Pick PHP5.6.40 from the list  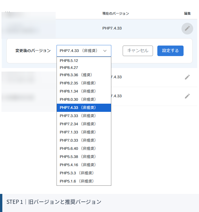click(84, 148)
